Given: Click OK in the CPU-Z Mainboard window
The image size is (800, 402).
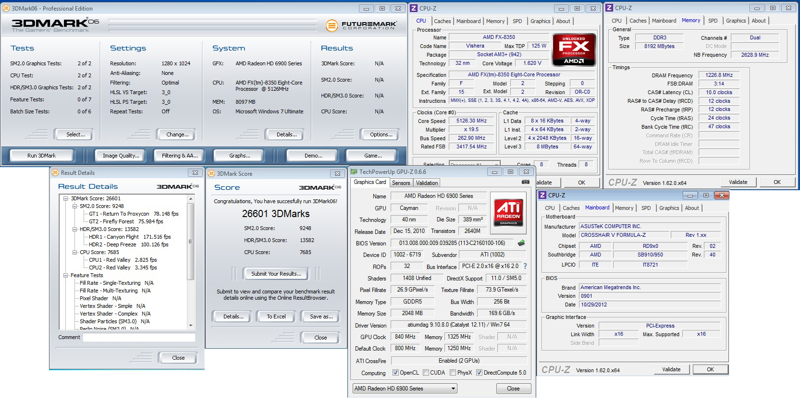Looking at the screenshot, I should tap(710, 369).
